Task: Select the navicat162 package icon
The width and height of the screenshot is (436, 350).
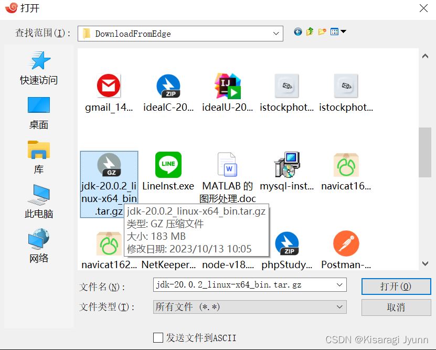Action: click(109, 243)
